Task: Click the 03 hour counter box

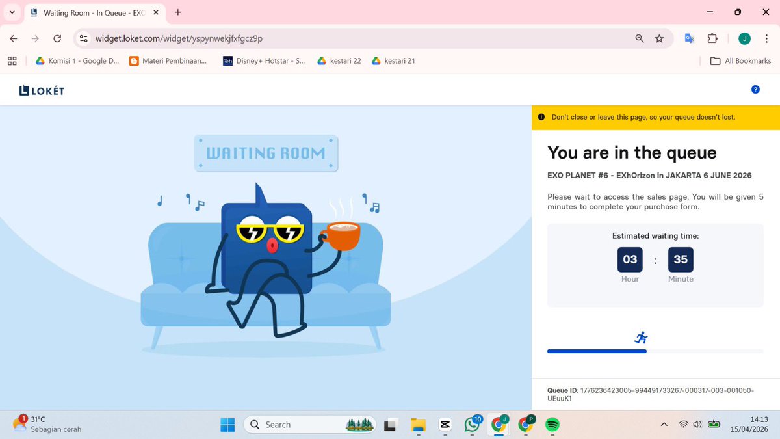Action: click(630, 259)
